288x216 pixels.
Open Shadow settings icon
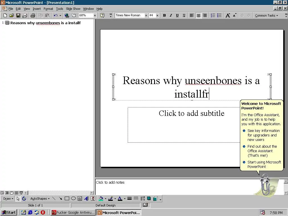point(149,199)
